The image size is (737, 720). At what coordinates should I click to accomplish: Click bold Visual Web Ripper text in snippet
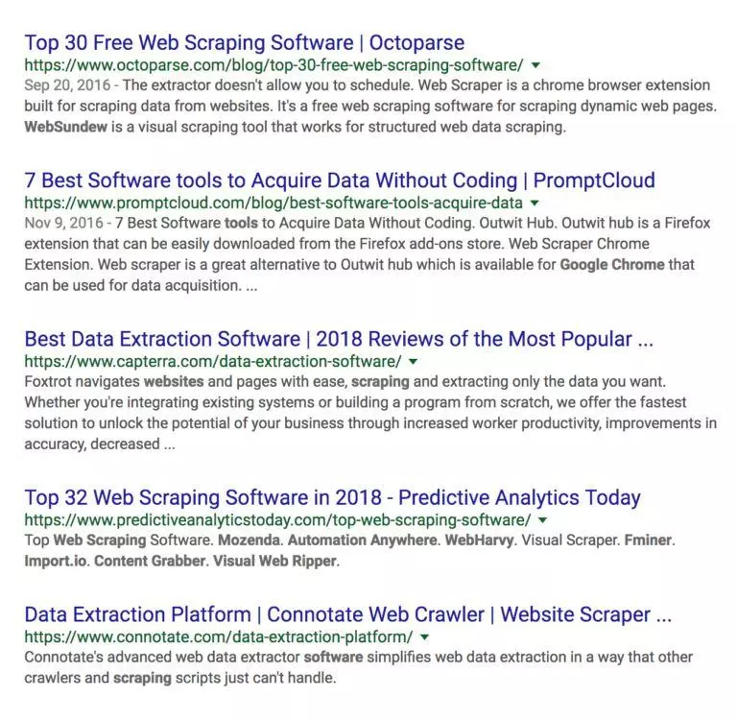(x=275, y=561)
